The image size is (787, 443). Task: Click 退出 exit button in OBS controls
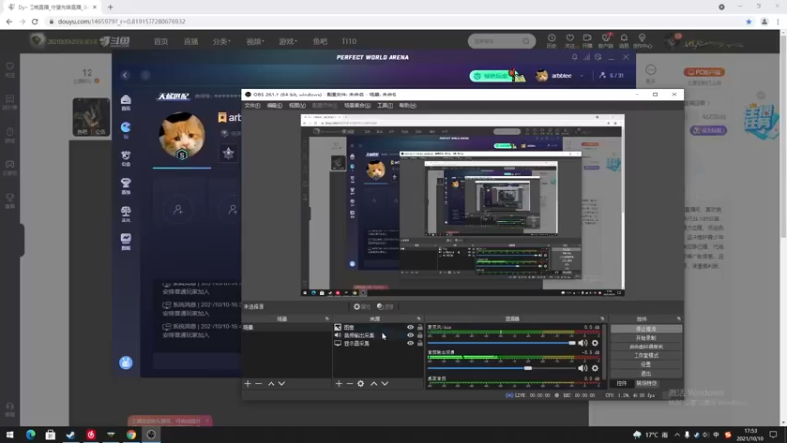646,374
